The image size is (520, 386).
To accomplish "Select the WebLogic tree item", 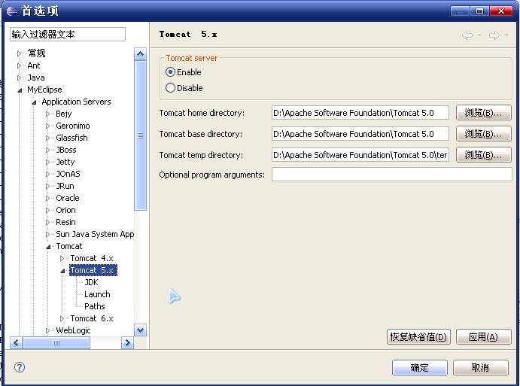I will 73,330.
